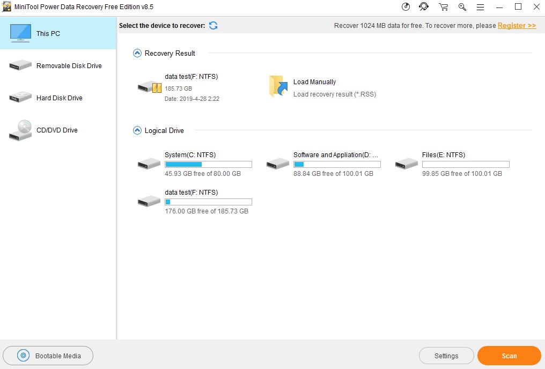Select the System(C:) drive icon
The height and width of the screenshot is (369, 545).
tap(149, 164)
